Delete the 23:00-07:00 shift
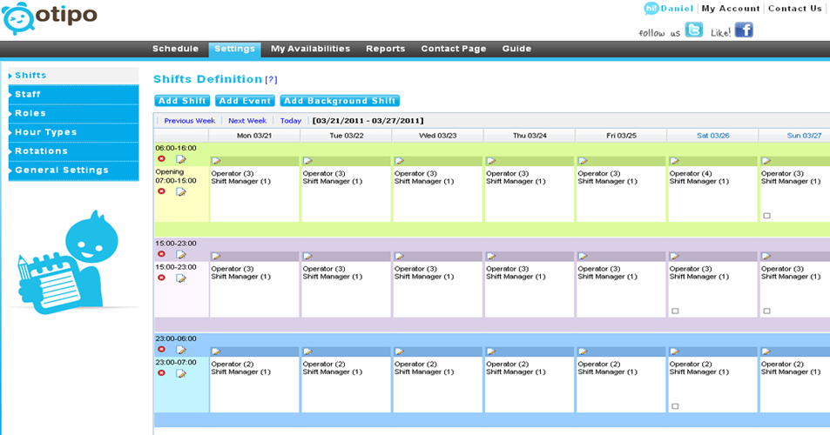 pos(161,373)
